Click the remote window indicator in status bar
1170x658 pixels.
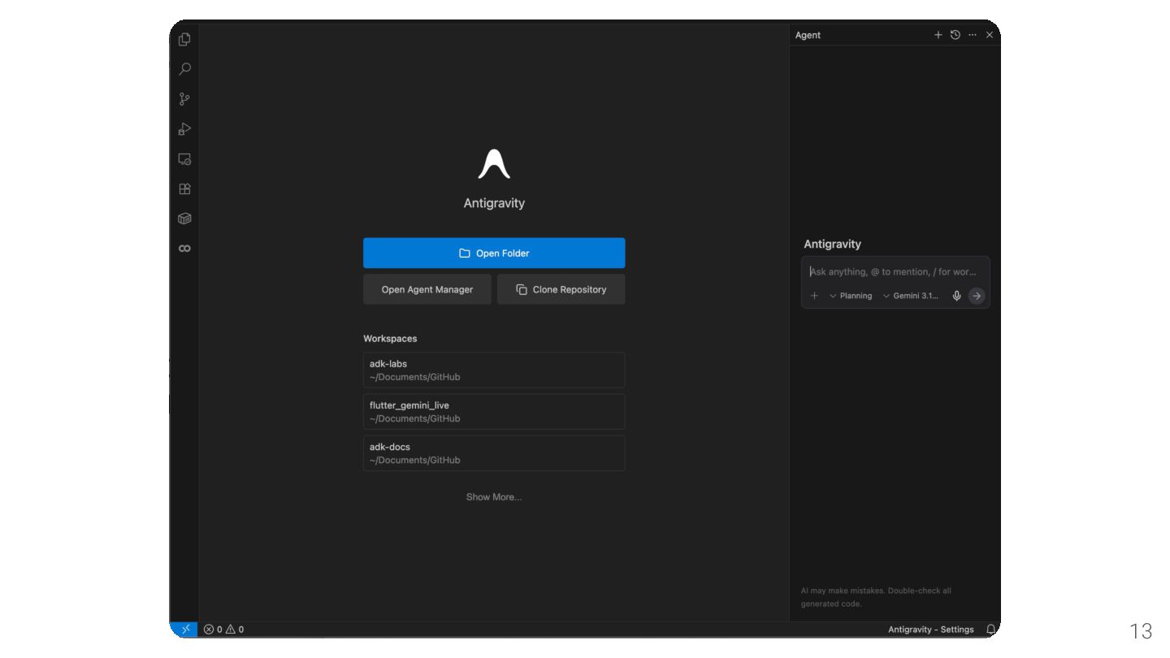[184, 629]
